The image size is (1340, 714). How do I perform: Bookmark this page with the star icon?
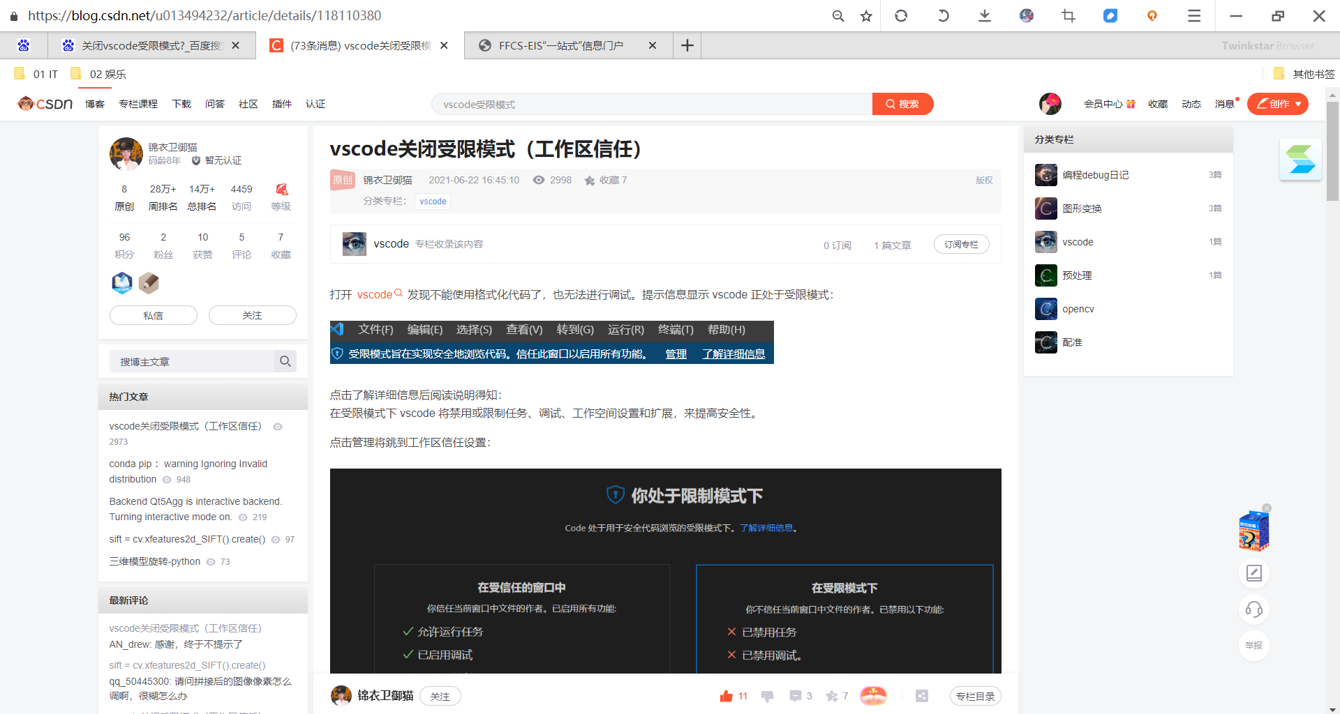(866, 15)
